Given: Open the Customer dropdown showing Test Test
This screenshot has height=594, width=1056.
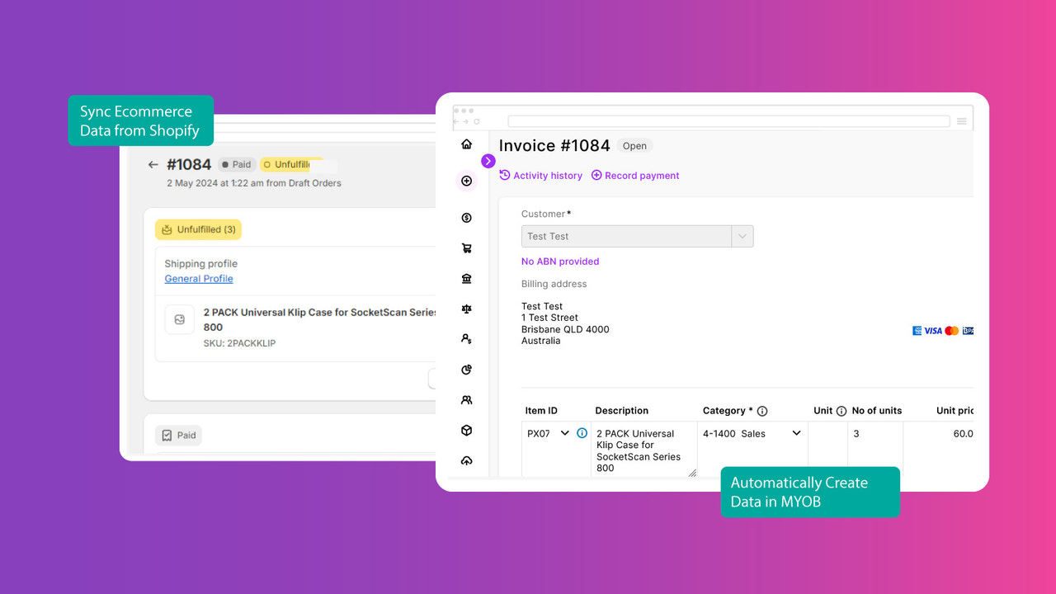Looking at the screenshot, I should point(741,236).
